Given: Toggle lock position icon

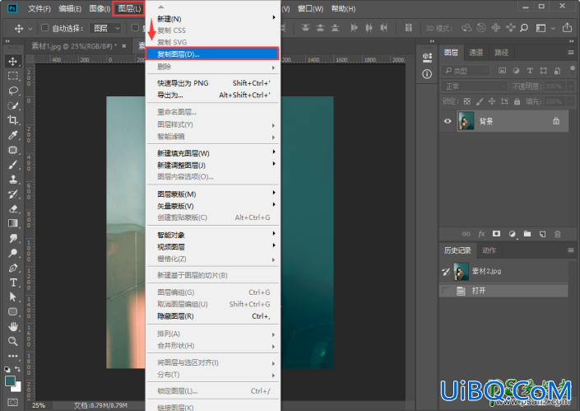Looking at the screenshot, I should click(492, 101).
